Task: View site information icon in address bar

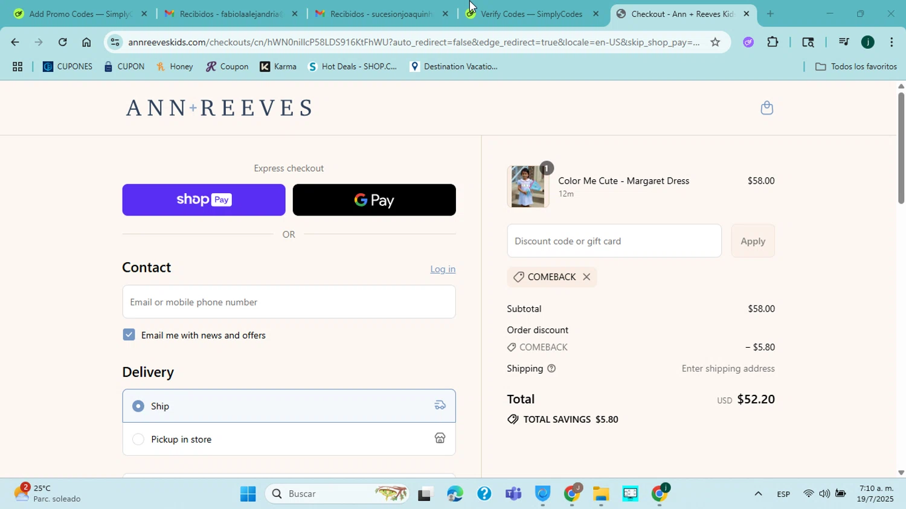Action: click(115, 42)
